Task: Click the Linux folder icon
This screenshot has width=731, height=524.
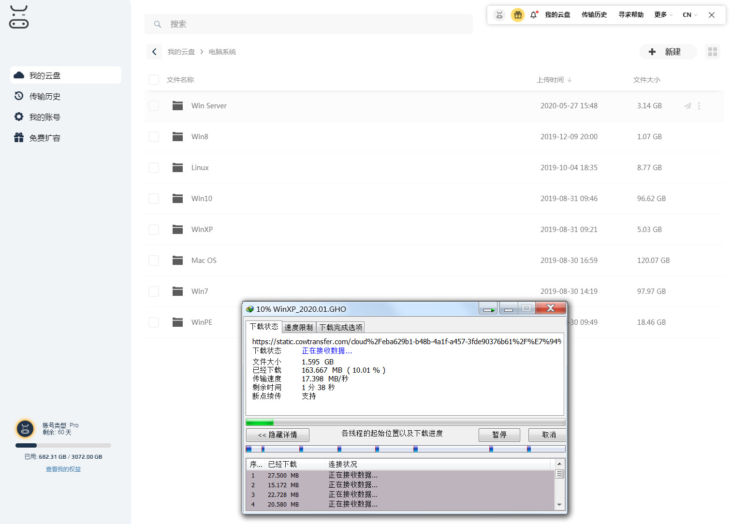Action: (x=178, y=167)
